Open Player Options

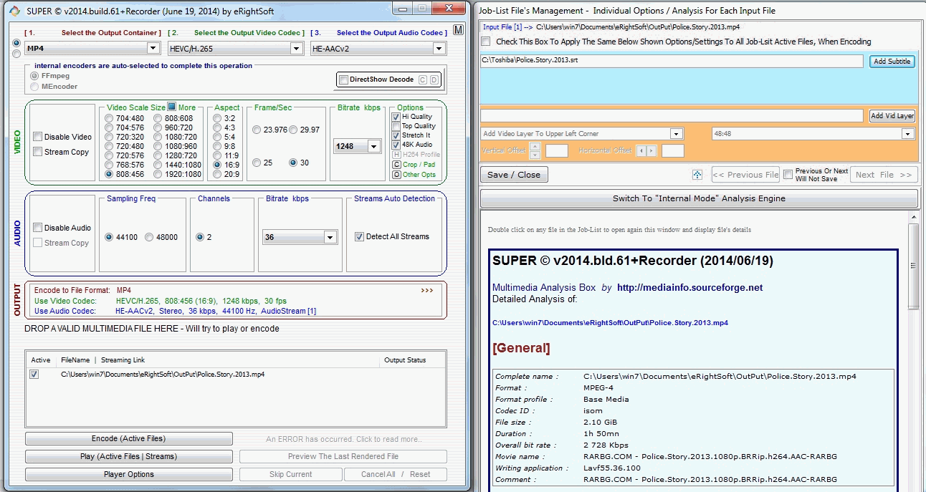click(129, 474)
